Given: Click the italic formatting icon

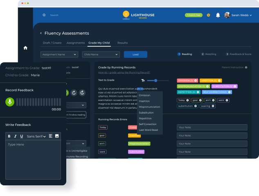Looking at the screenshot, I should (x=16, y=136).
